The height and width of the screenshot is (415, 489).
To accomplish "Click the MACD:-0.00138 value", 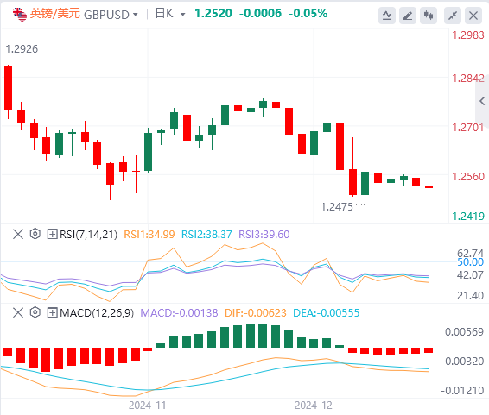I will tap(179, 312).
